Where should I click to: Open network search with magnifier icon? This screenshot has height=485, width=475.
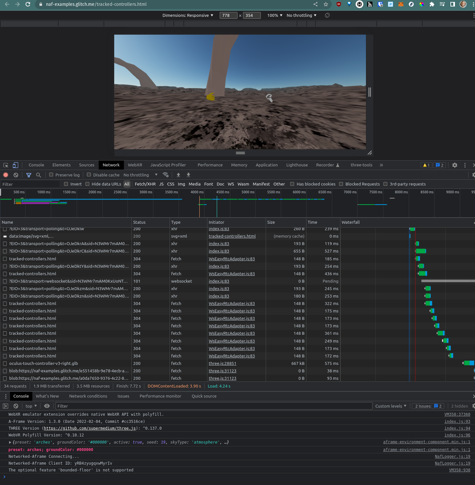point(39,175)
